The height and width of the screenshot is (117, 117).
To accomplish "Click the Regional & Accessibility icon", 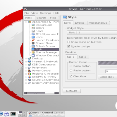I will coord(30,74).
